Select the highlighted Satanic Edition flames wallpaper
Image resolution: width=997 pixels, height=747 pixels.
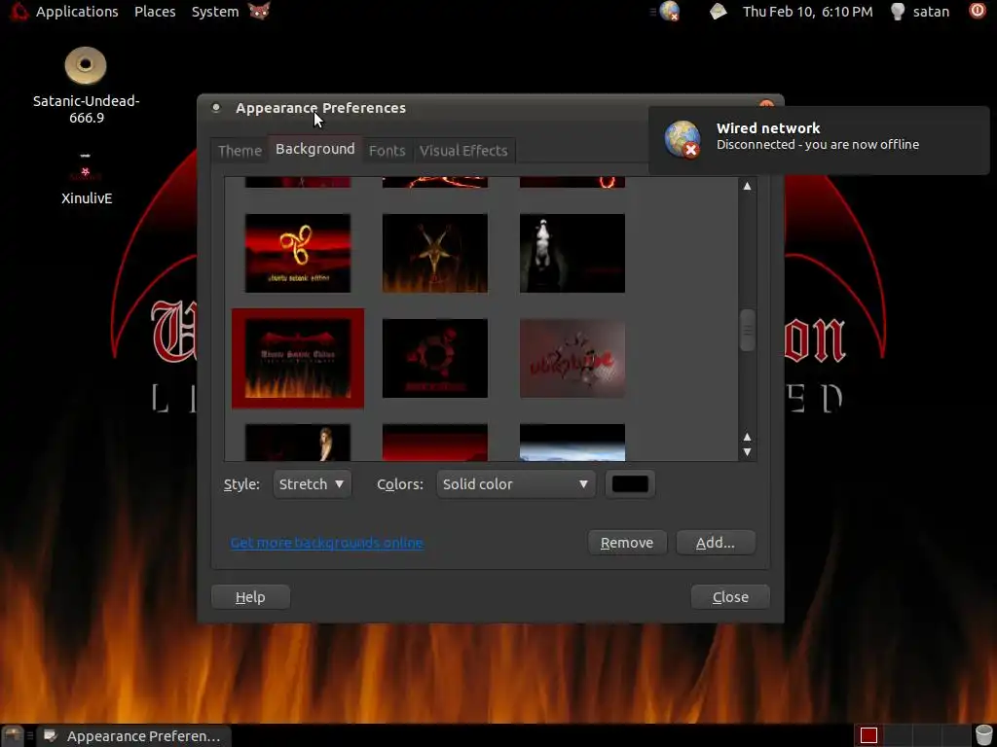click(298, 358)
